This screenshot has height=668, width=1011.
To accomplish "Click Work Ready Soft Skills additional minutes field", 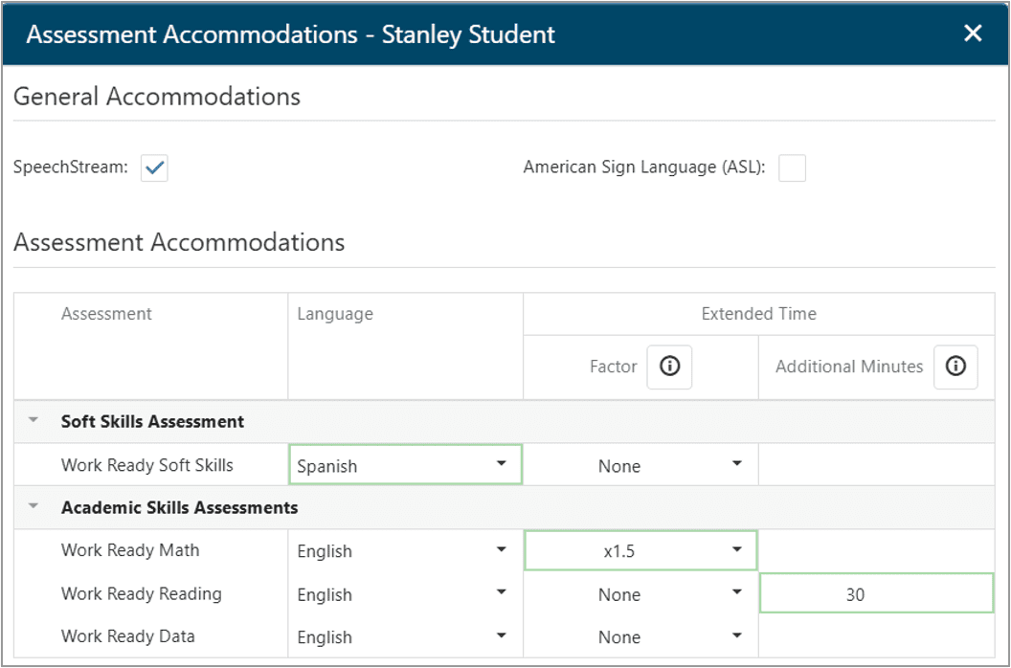I will click(877, 465).
